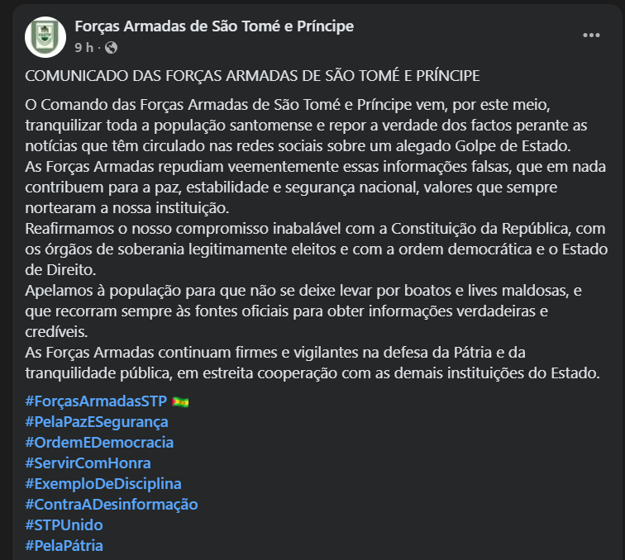Click the #ExemploDeDisciplina hashtag

pos(103,483)
